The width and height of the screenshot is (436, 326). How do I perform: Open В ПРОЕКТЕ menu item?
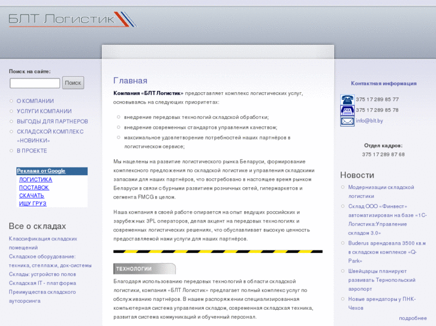tap(32, 151)
